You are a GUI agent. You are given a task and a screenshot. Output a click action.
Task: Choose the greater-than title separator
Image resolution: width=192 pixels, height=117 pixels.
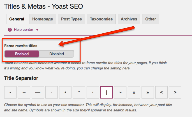[175, 92]
